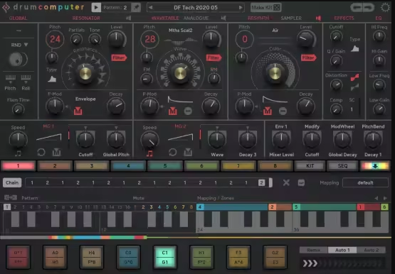Click the Wavetable Pitch value 28

(149, 39)
